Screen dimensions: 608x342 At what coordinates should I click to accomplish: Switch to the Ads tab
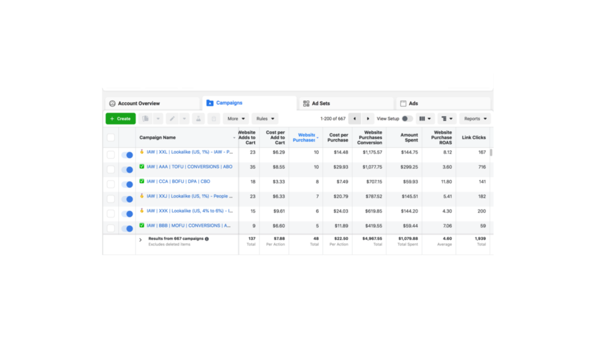pos(413,103)
